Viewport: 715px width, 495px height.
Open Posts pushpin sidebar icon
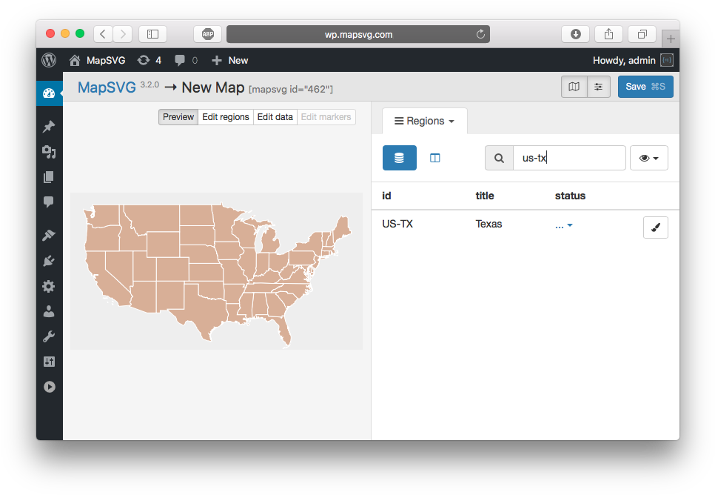coord(49,127)
